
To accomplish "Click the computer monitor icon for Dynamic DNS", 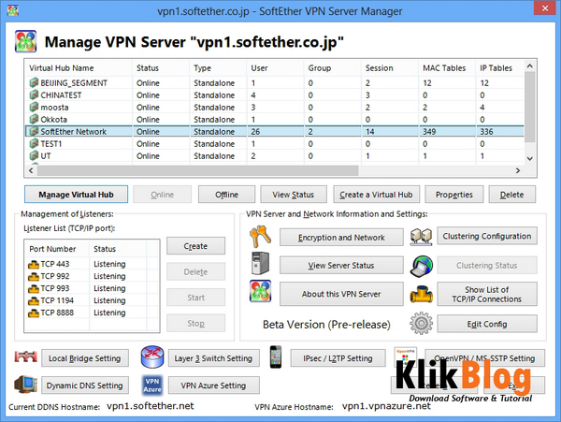I will click(x=26, y=385).
